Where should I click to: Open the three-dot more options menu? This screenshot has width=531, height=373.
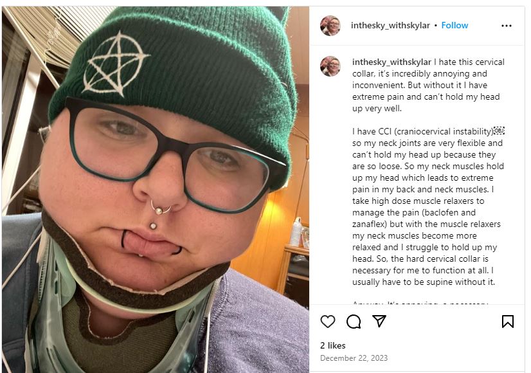click(507, 26)
